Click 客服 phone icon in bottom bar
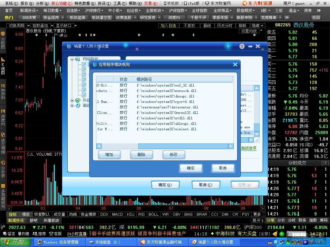Screen dimensions: 330x247 pos(51,233)
